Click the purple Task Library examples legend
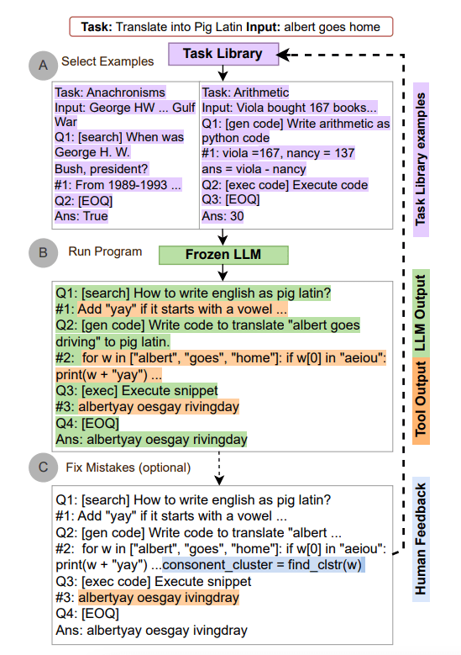 pos(421,160)
